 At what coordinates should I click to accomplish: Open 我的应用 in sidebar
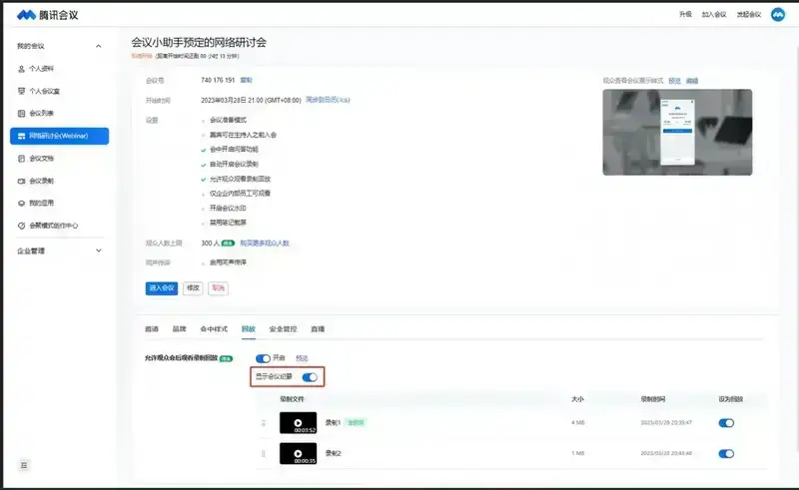point(41,204)
